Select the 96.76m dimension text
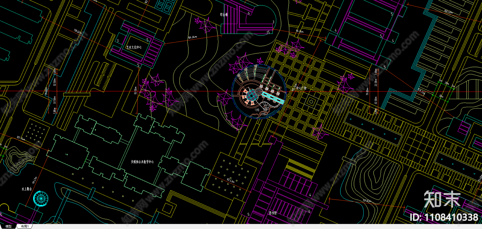This screenshot has width=482, height=229. (x=300, y=31)
